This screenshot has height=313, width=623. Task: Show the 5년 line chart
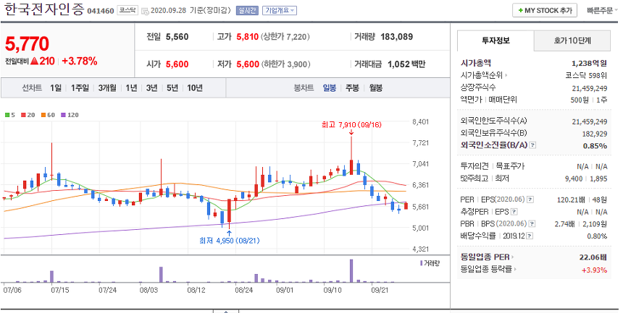pyautogui.click(x=172, y=87)
